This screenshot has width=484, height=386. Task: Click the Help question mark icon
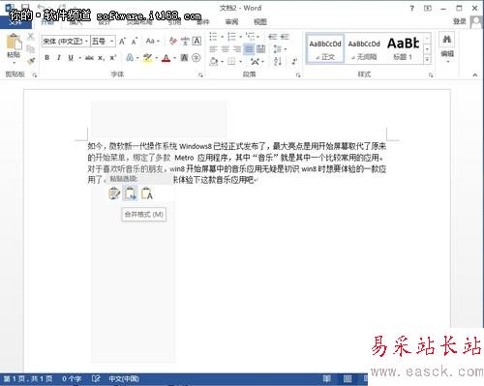(x=411, y=9)
